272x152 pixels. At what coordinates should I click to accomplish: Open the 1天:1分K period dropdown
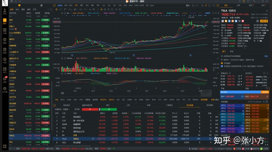point(150,5)
